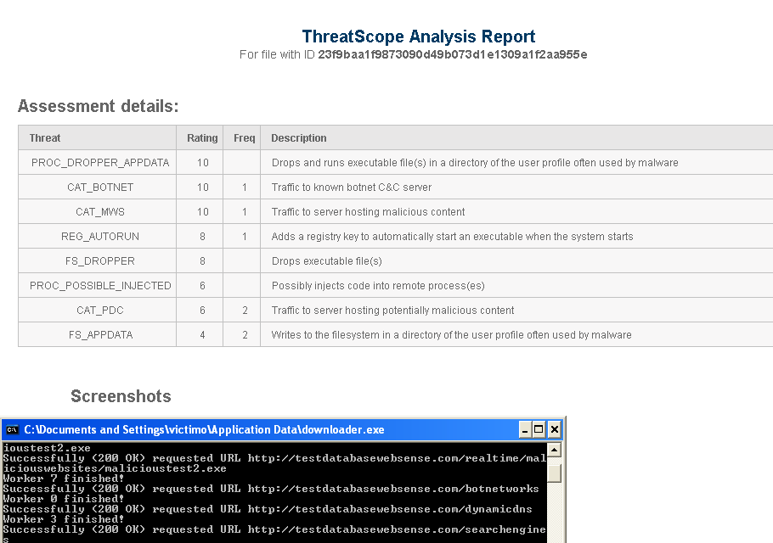Click the rating 10 for PROC_DROPPER_APPDATA

click(203, 163)
